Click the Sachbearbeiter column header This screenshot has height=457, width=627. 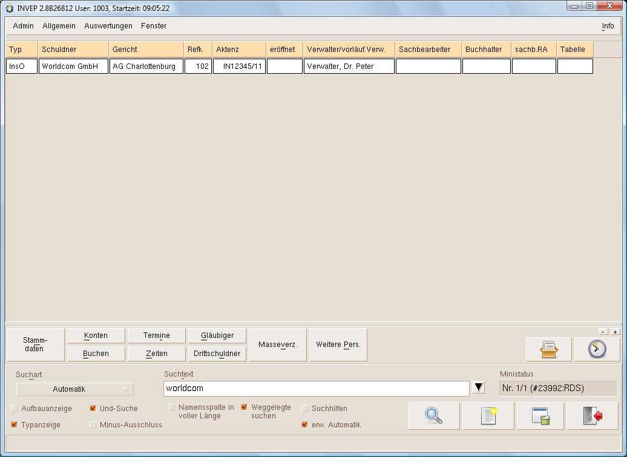[428, 50]
